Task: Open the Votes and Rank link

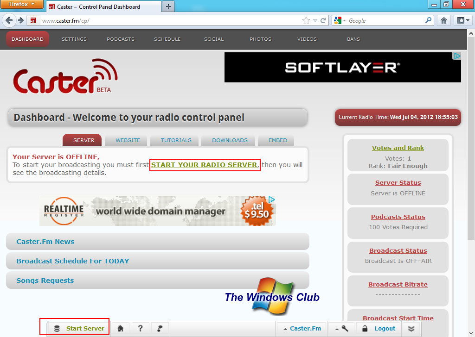Action: [x=398, y=148]
